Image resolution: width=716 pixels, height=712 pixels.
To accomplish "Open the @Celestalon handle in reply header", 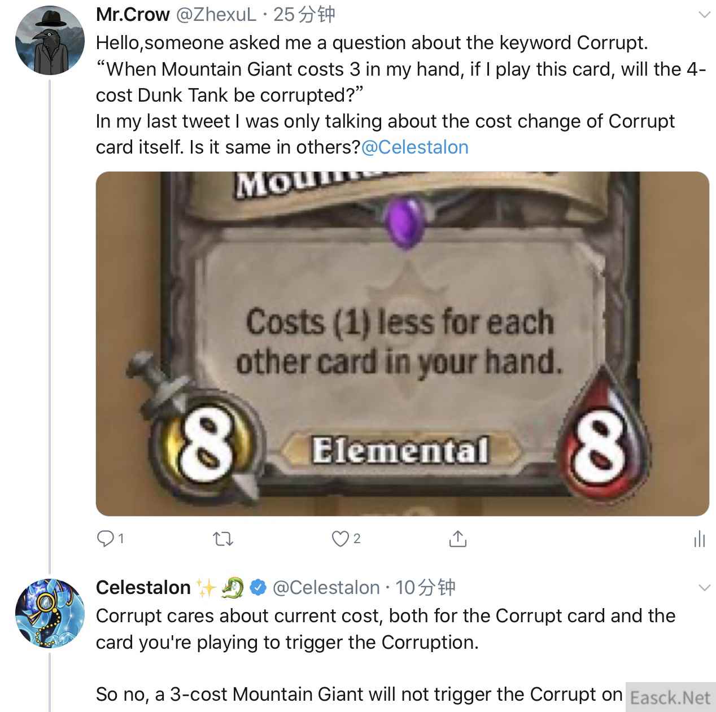I will [x=326, y=587].
